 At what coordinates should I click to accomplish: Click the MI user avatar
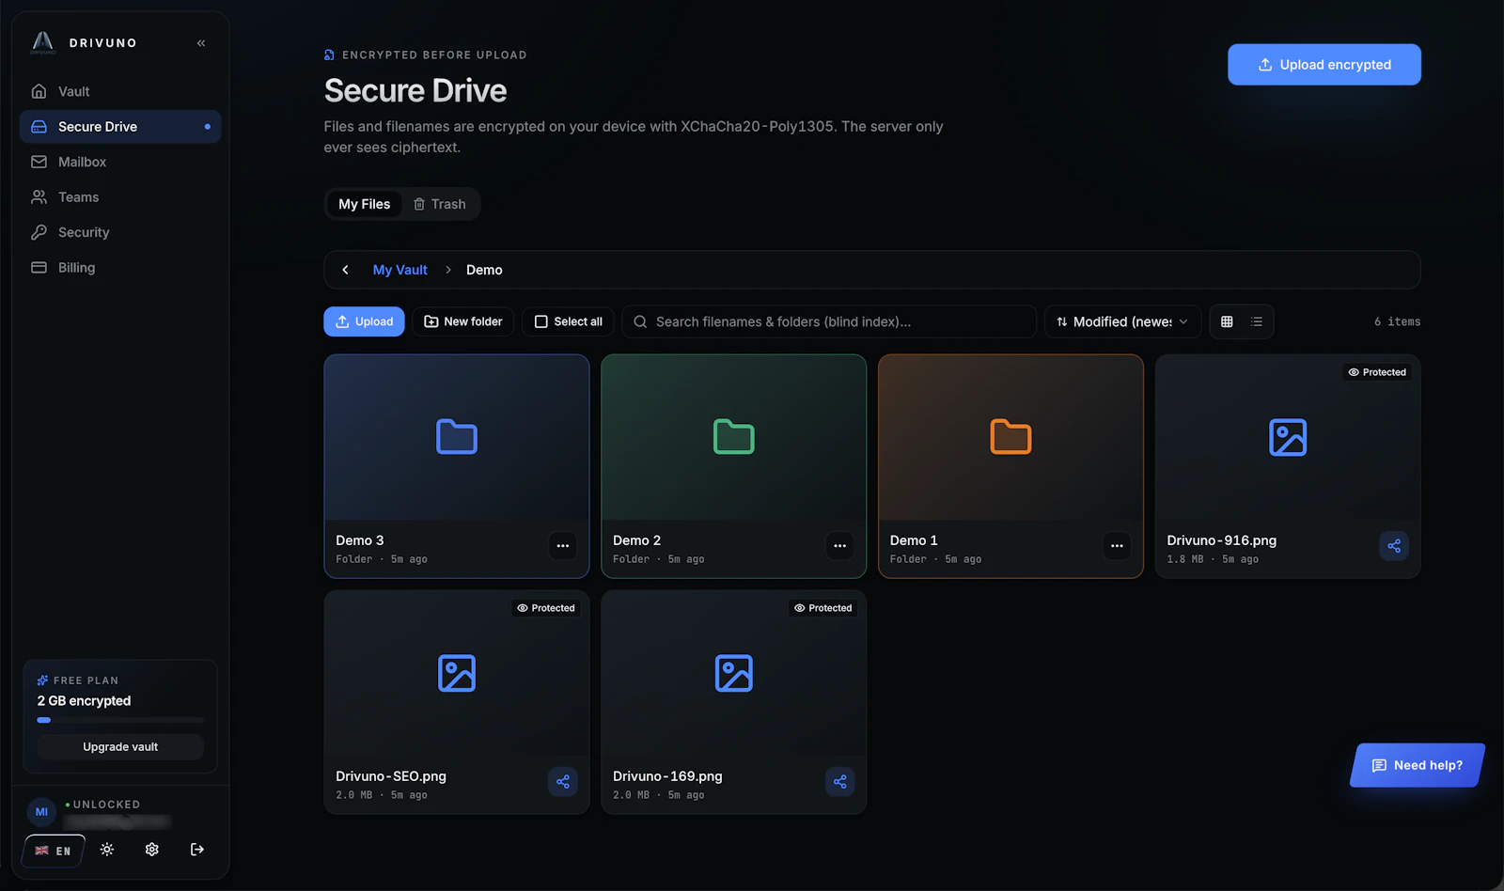(41, 812)
